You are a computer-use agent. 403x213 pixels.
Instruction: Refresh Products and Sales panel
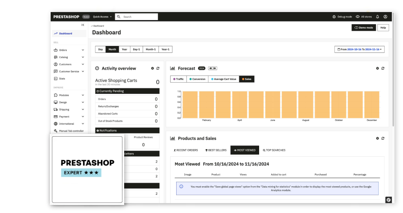[383, 138]
